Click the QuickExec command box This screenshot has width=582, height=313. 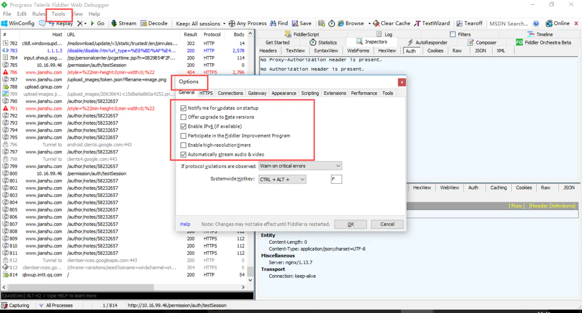click(x=127, y=296)
